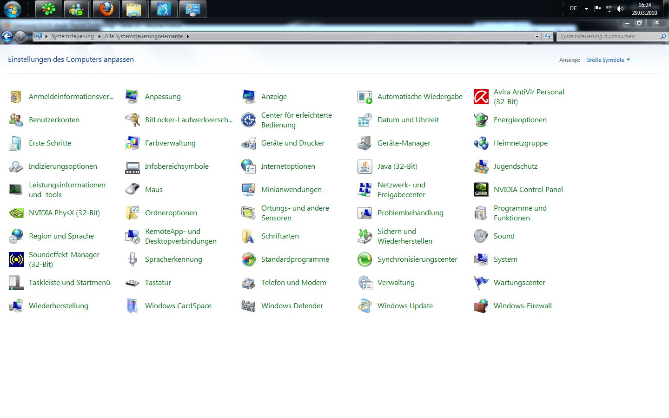The height and width of the screenshot is (418, 669).
Task: Open the Problembehandlung link
Action: (x=411, y=213)
